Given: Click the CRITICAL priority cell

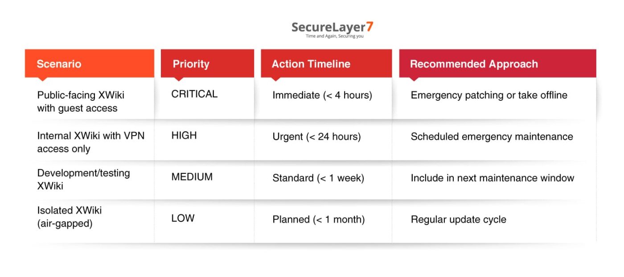Looking at the screenshot, I should click(x=194, y=94).
